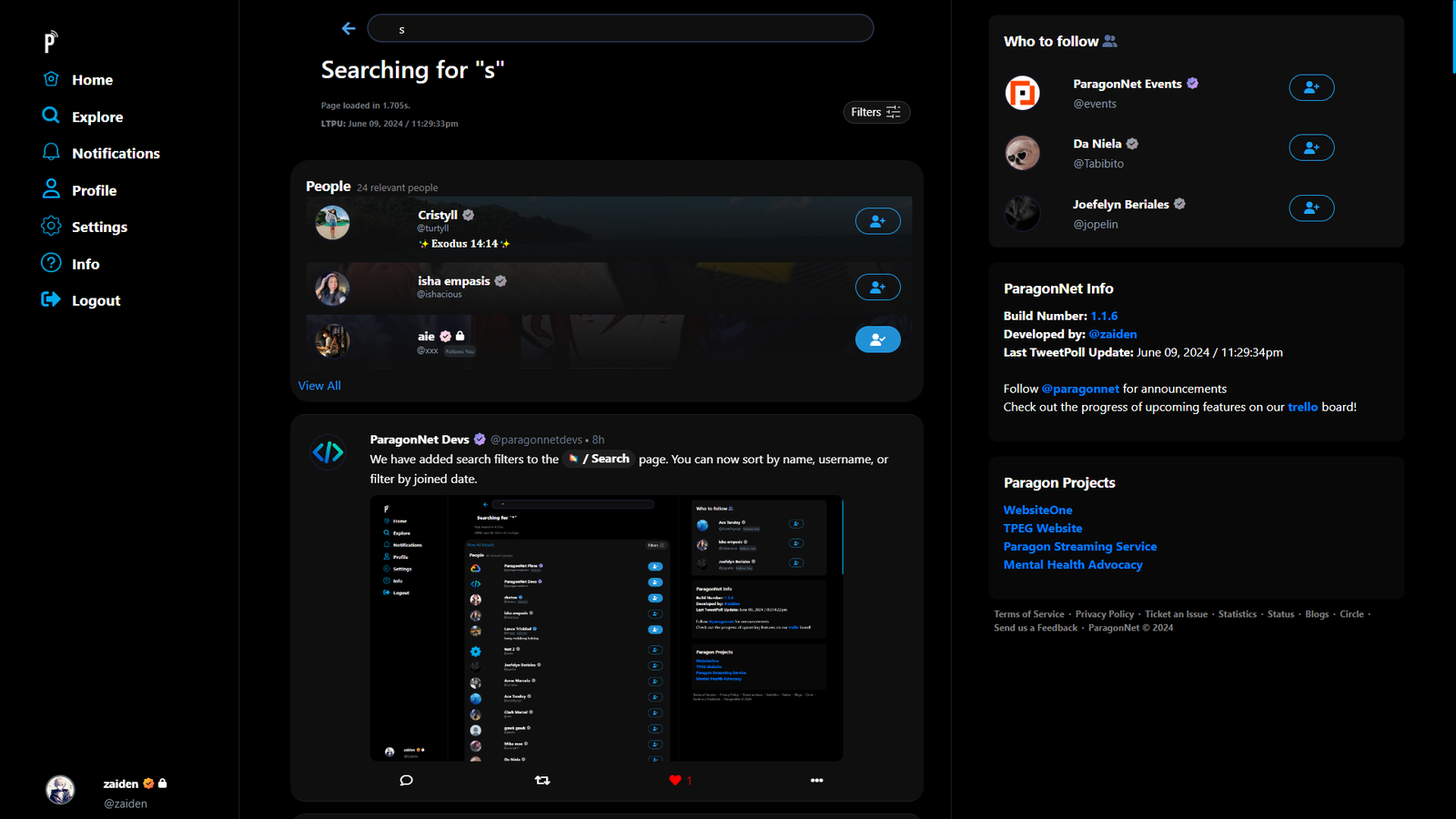Open the Filters dropdown
The image size is (1456, 819).
click(875, 112)
